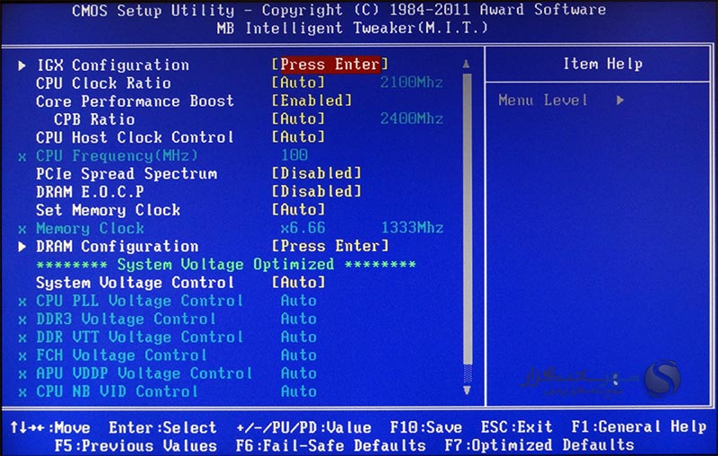Click the arrow keys Move hint
This screenshot has height=456, width=718.
pyautogui.click(x=50, y=428)
